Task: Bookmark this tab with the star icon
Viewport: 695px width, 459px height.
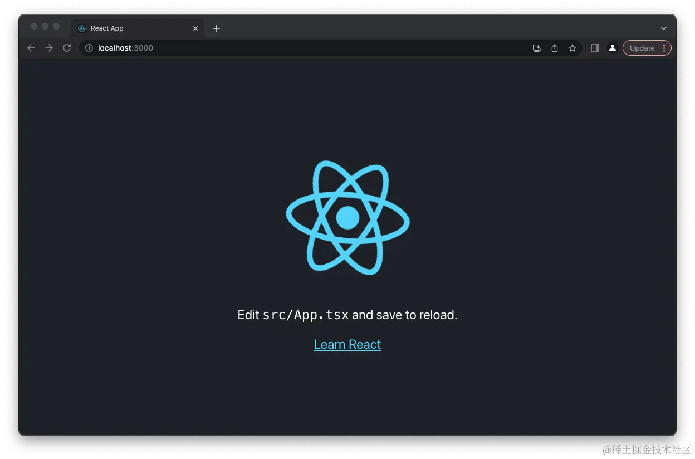Action: tap(572, 48)
